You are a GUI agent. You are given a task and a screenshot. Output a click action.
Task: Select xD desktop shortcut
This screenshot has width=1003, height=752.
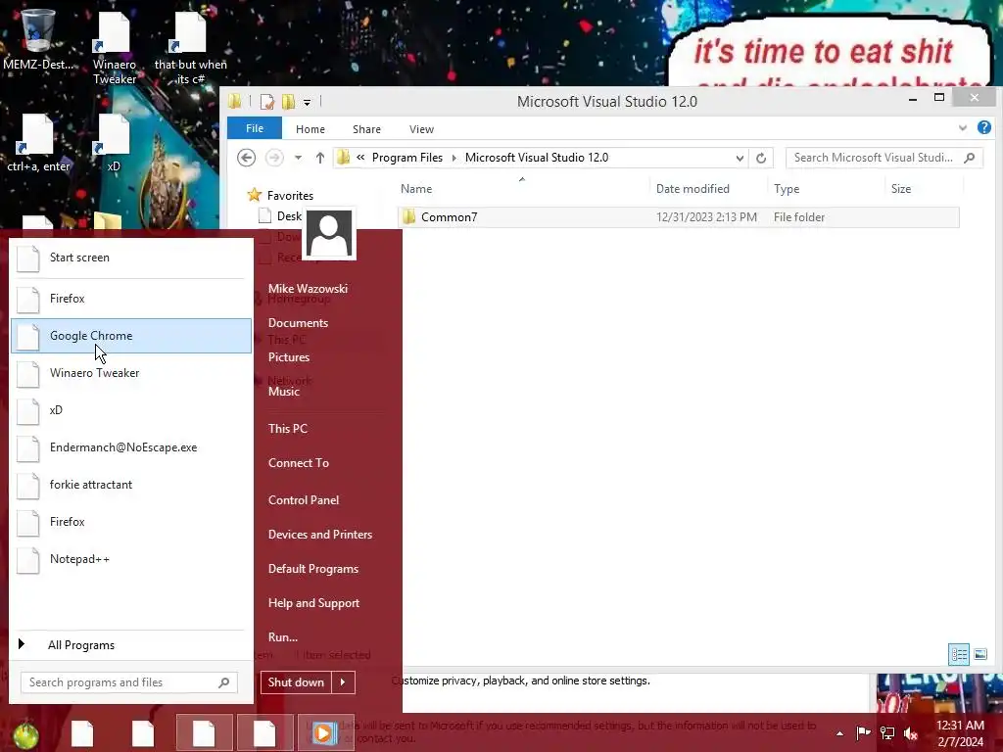(x=114, y=143)
